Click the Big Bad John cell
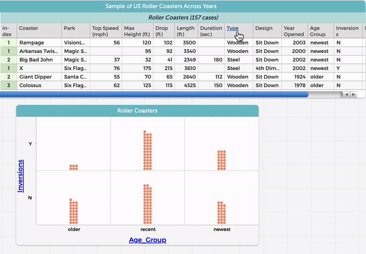The height and width of the screenshot is (254, 366). [39, 60]
